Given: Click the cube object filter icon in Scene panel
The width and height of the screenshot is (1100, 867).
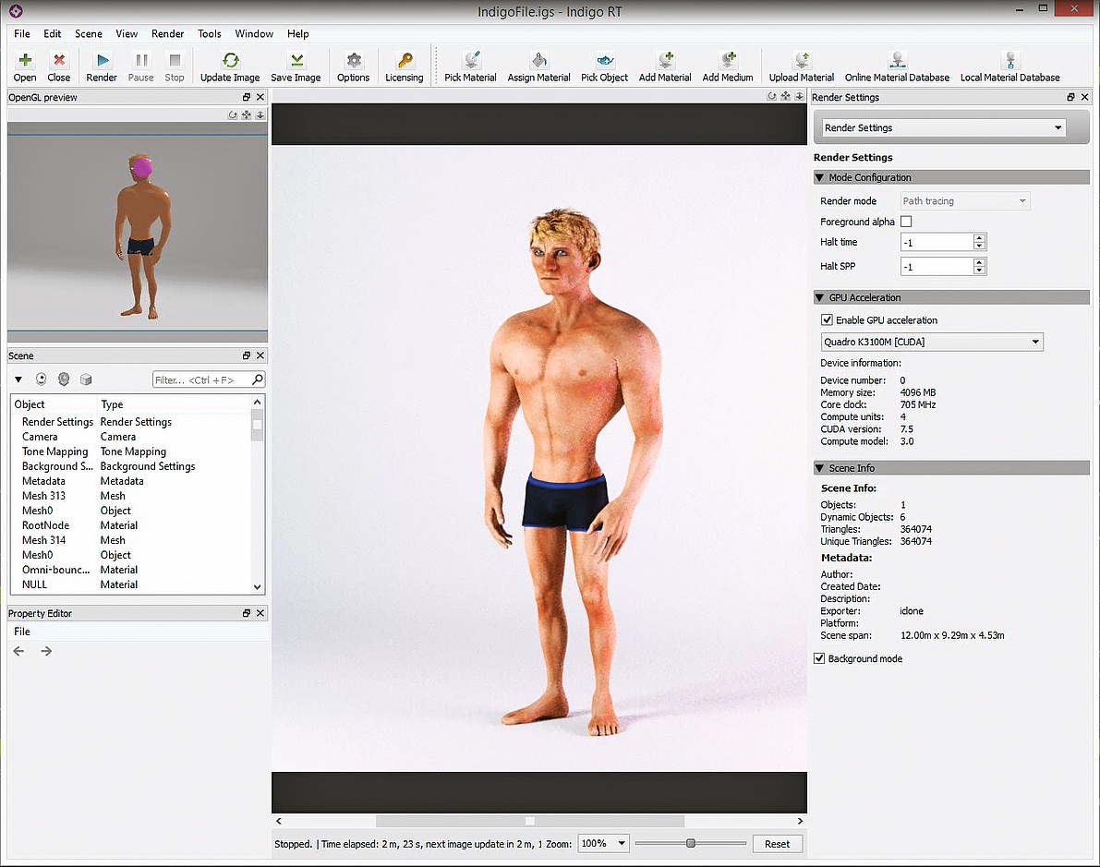Looking at the screenshot, I should 86,379.
